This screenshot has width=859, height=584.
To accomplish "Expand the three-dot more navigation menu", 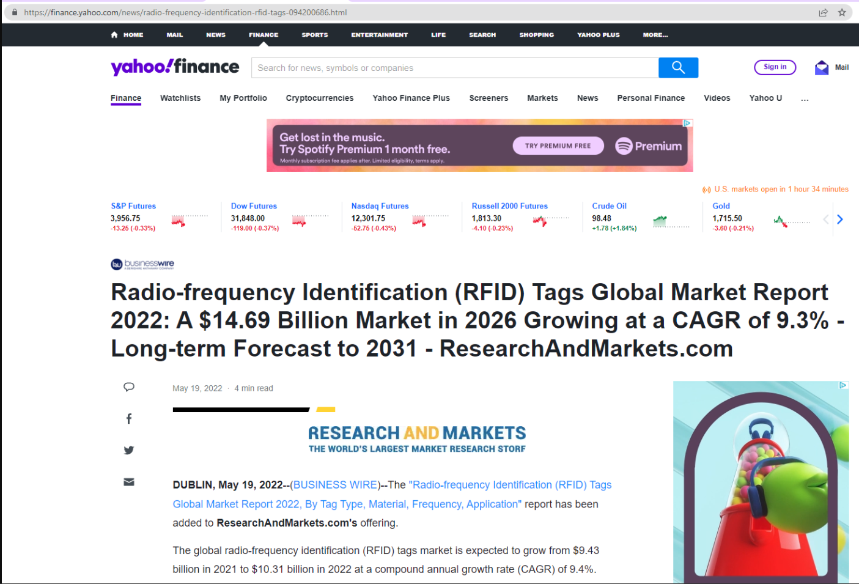I will point(805,98).
